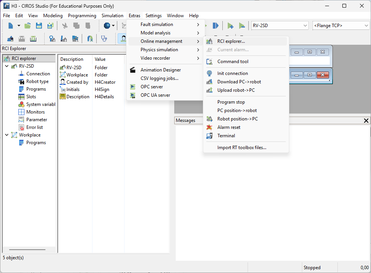The height and width of the screenshot is (273, 371).
Task: Click the robot with pin toolbar icon
Action: 52,39
